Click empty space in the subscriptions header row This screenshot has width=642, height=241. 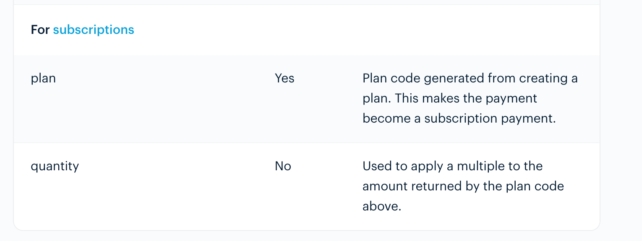tap(357, 30)
